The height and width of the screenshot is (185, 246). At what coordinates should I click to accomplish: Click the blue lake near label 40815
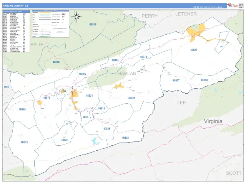coord(95,141)
